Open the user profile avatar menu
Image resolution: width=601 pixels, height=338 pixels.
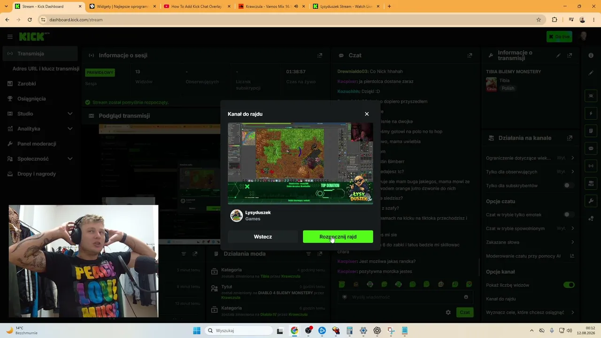(x=584, y=37)
